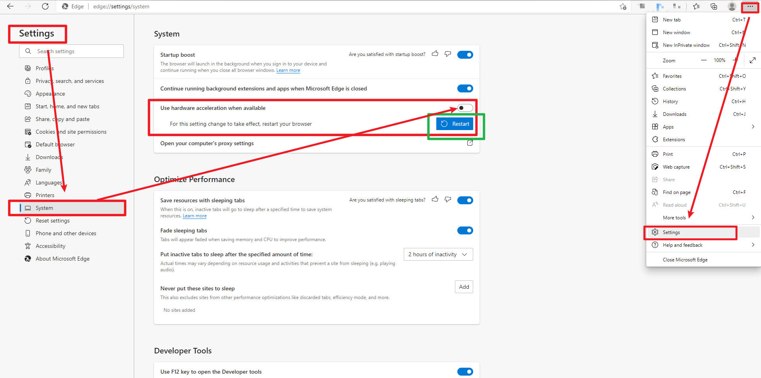Screen dimensions: 761x378
Task: Click the Search settings input field
Action: pyautogui.click(x=71, y=51)
